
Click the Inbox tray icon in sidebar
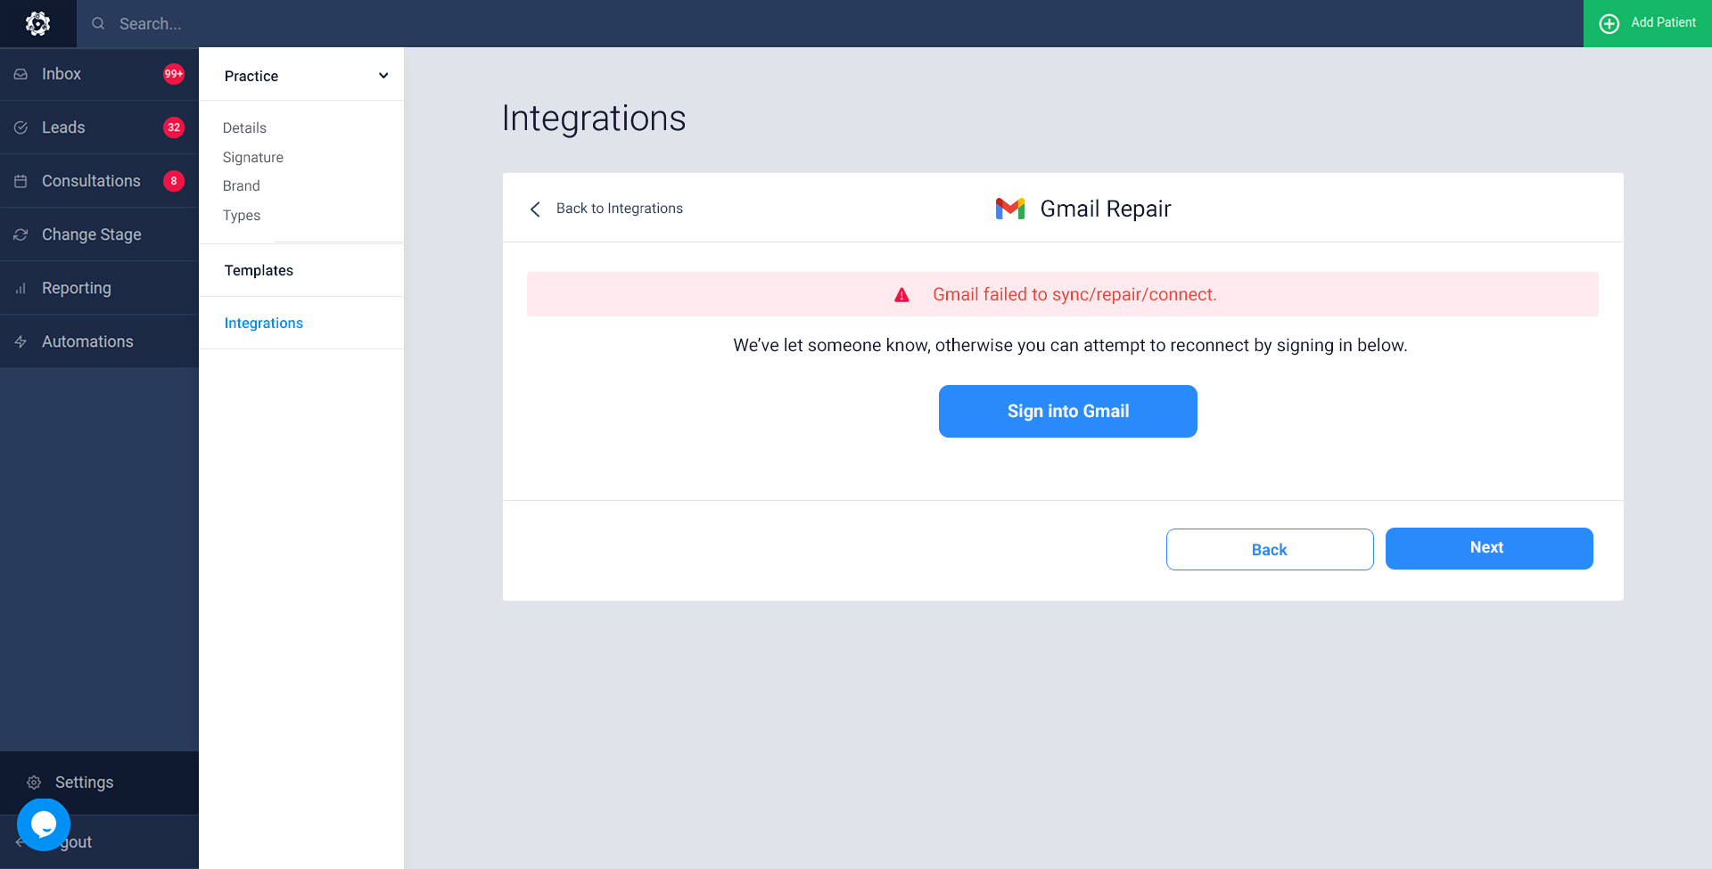click(x=21, y=74)
